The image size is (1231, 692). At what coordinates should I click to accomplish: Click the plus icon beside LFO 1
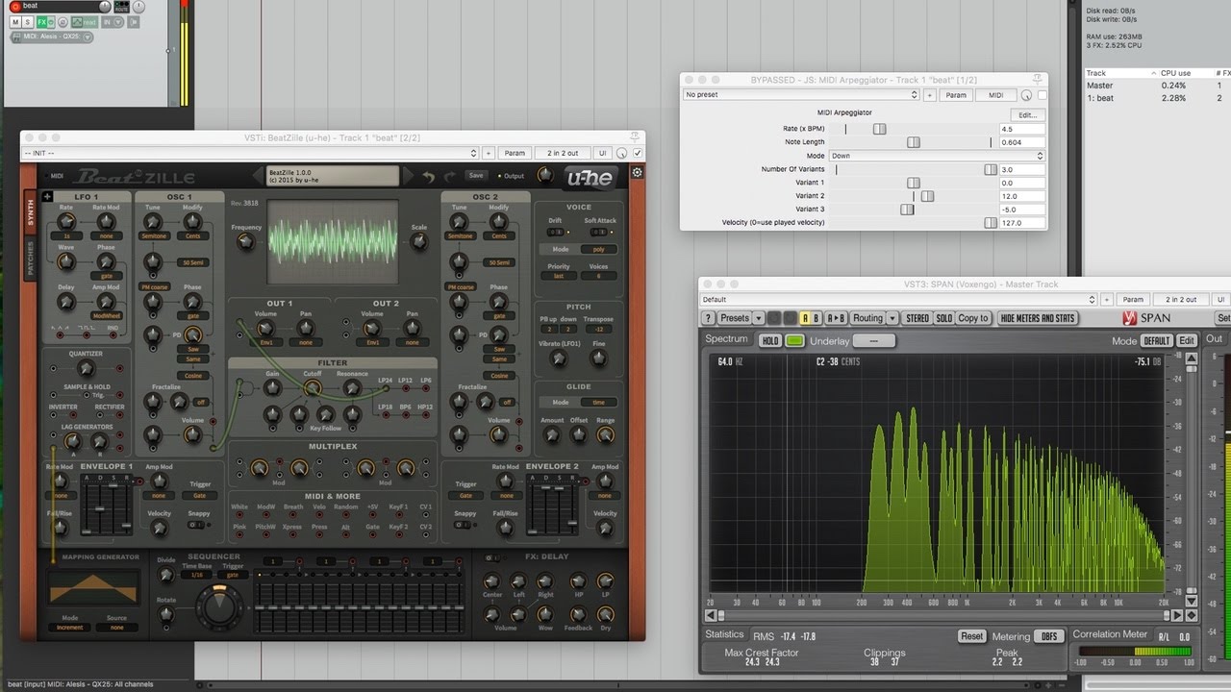(48, 197)
